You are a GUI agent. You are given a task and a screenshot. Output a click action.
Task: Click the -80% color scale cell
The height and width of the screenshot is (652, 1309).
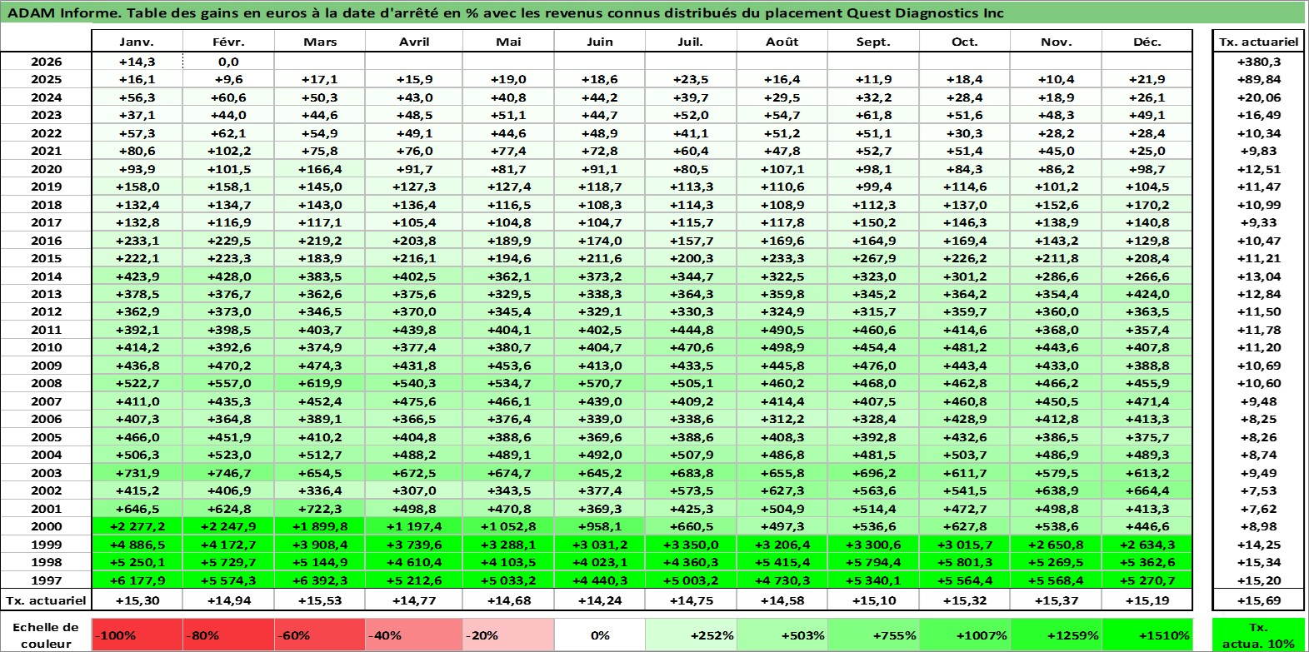228,635
